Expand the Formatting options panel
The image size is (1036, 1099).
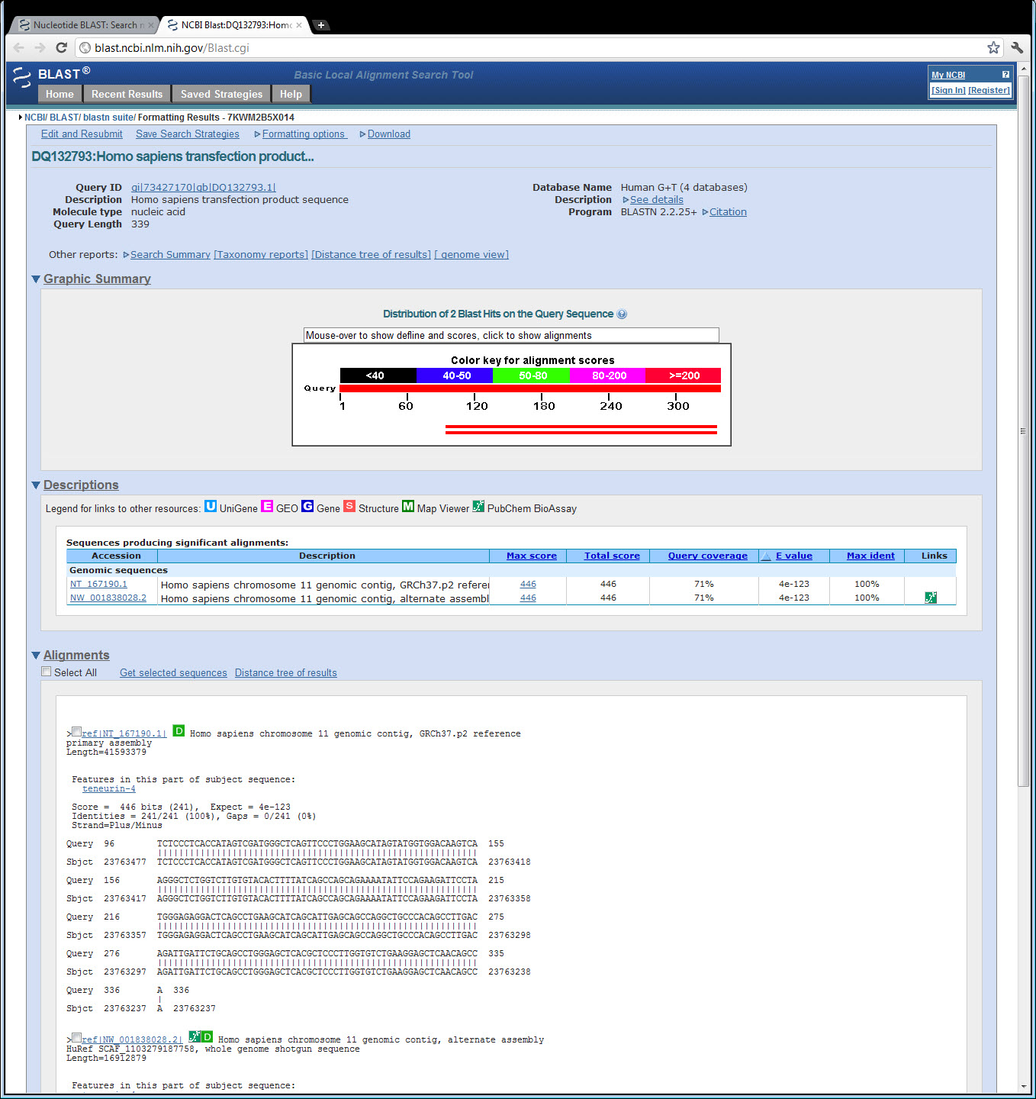[303, 134]
